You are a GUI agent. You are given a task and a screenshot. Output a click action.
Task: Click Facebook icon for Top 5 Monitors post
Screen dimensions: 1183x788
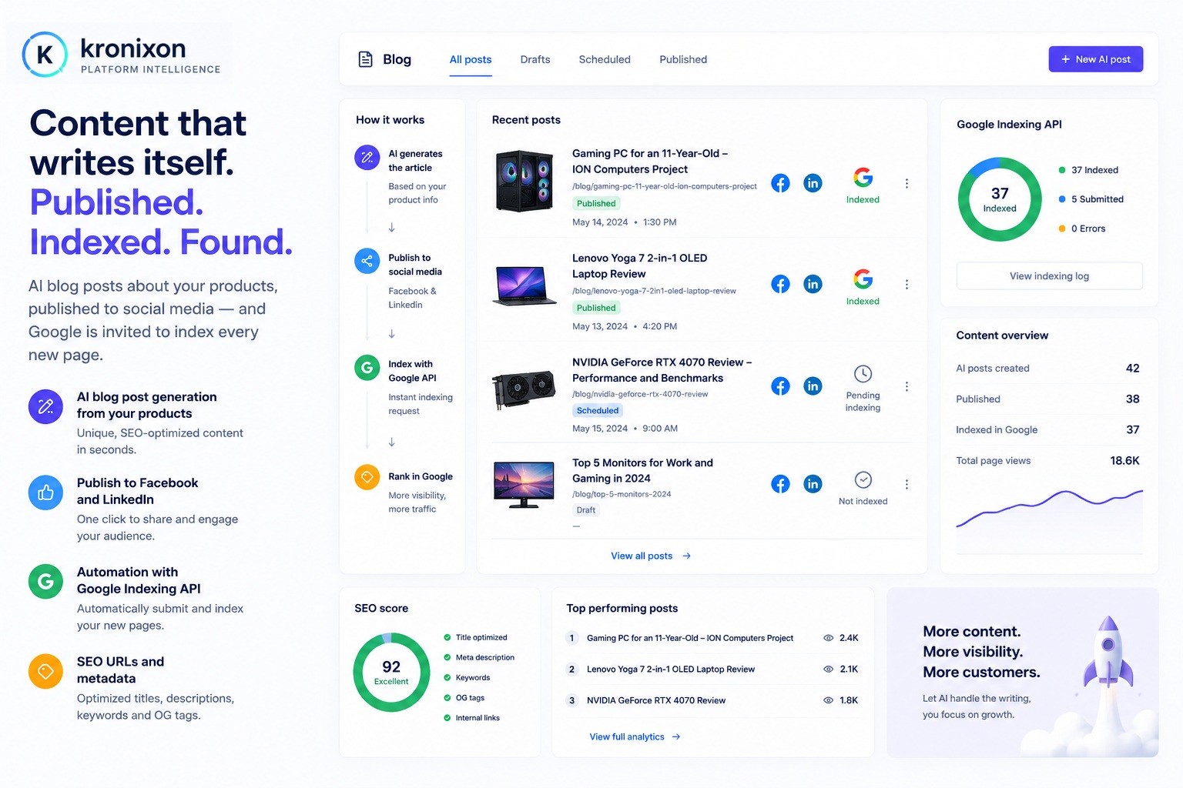coord(780,484)
